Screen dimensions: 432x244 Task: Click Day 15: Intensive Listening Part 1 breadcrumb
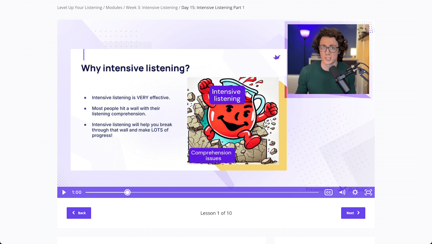(x=213, y=7)
